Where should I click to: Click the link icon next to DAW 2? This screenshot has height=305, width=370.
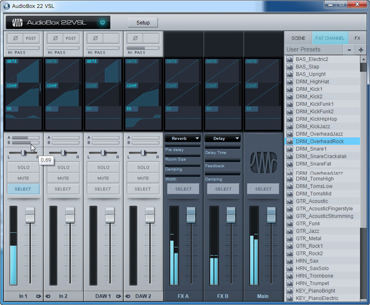pos(128,296)
